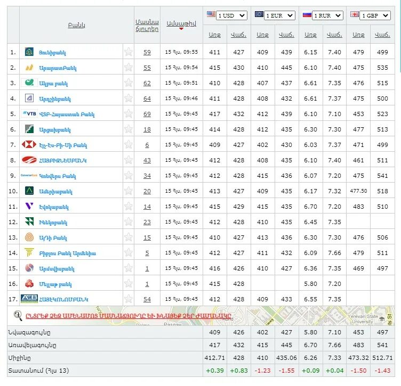Toggle favorite star for HSBC row
Screen dimensions: 401x386
129,144
